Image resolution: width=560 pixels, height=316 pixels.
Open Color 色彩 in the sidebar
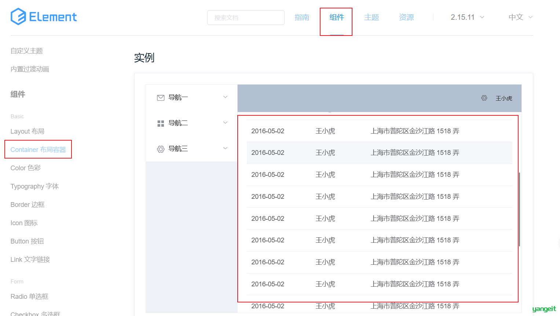pyautogui.click(x=26, y=168)
